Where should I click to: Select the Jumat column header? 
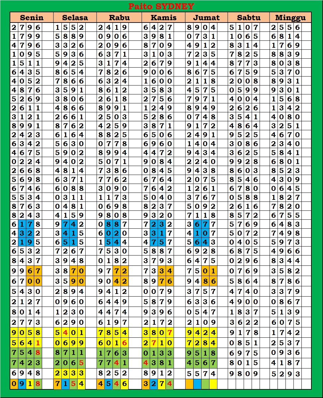coord(206,18)
